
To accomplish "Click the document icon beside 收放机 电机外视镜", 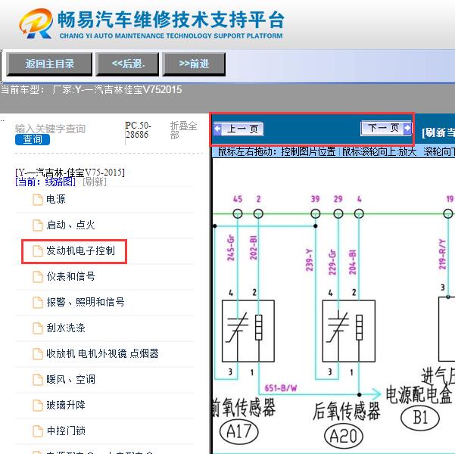I will [x=38, y=354].
